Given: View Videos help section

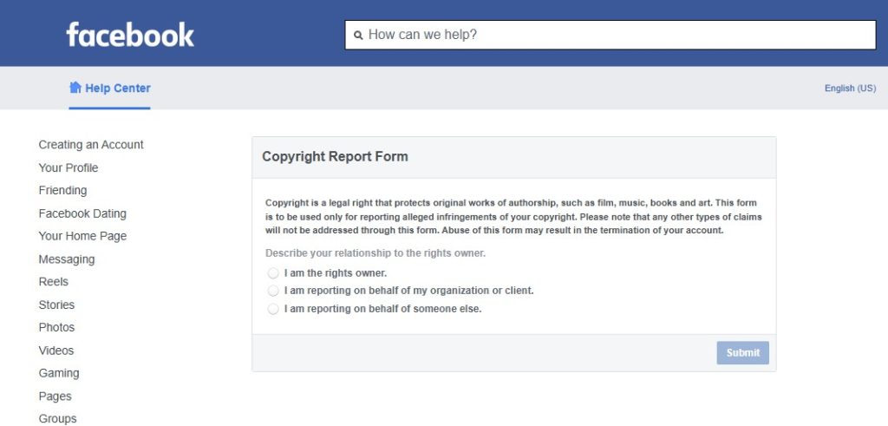Looking at the screenshot, I should click(56, 351).
